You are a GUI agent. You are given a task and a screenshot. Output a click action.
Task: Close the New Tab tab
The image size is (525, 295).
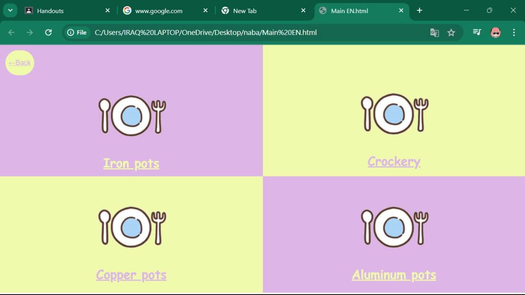click(x=303, y=11)
